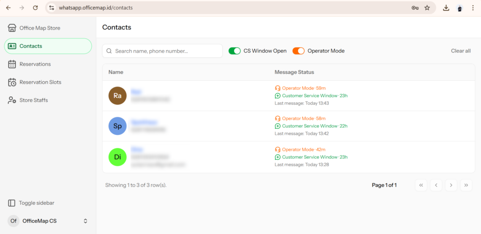The width and height of the screenshot is (481, 234).
Task: Open Reservations in the sidebar
Action: [x=48, y=64]
